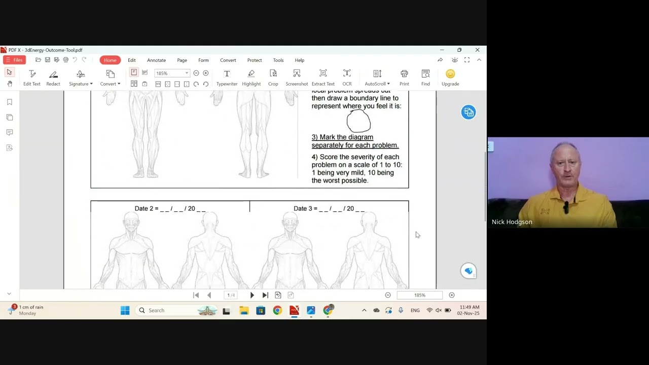Rotate the page clockwise
649x365 pixels.
tap(196, 84)
